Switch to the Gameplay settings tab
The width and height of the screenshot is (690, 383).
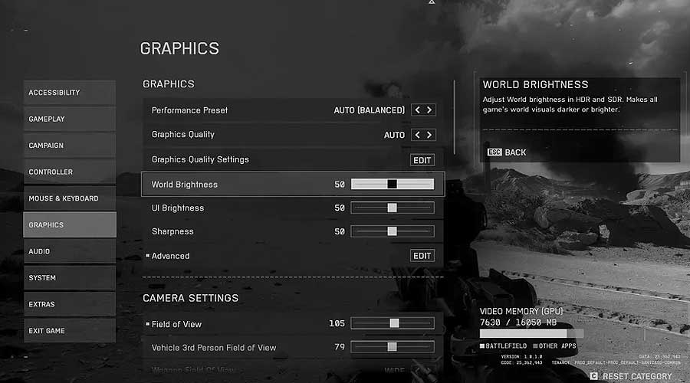[70, 119]
